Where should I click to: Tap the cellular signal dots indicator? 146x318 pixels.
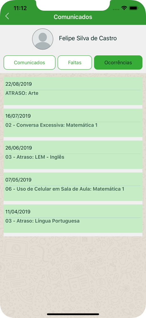116,9
